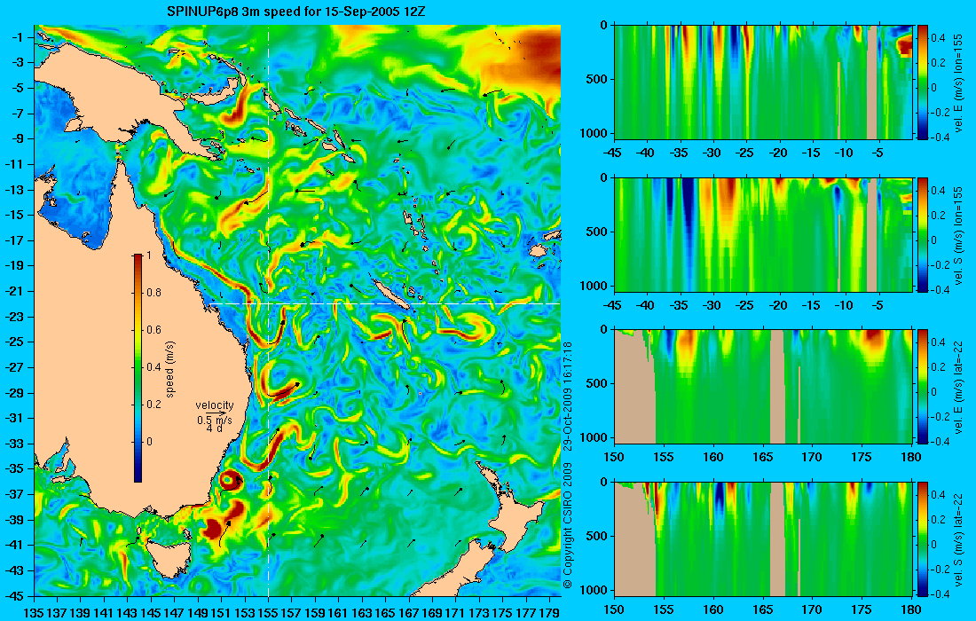
Task: Click longitude tick '173' on main map axis
Action: tap(479, 613)
